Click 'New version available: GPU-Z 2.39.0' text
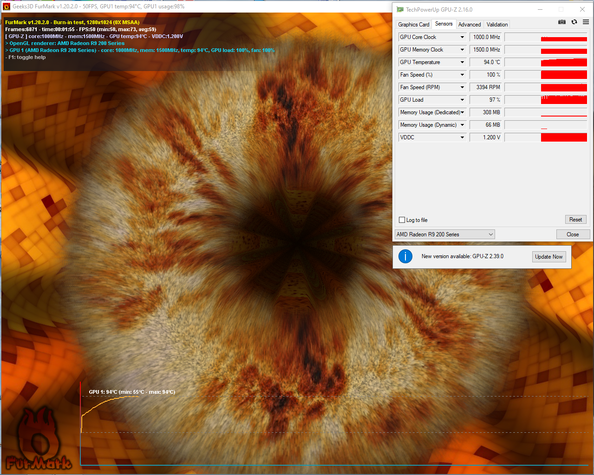The height and width of the screenshot is (475, 594). 462,256
